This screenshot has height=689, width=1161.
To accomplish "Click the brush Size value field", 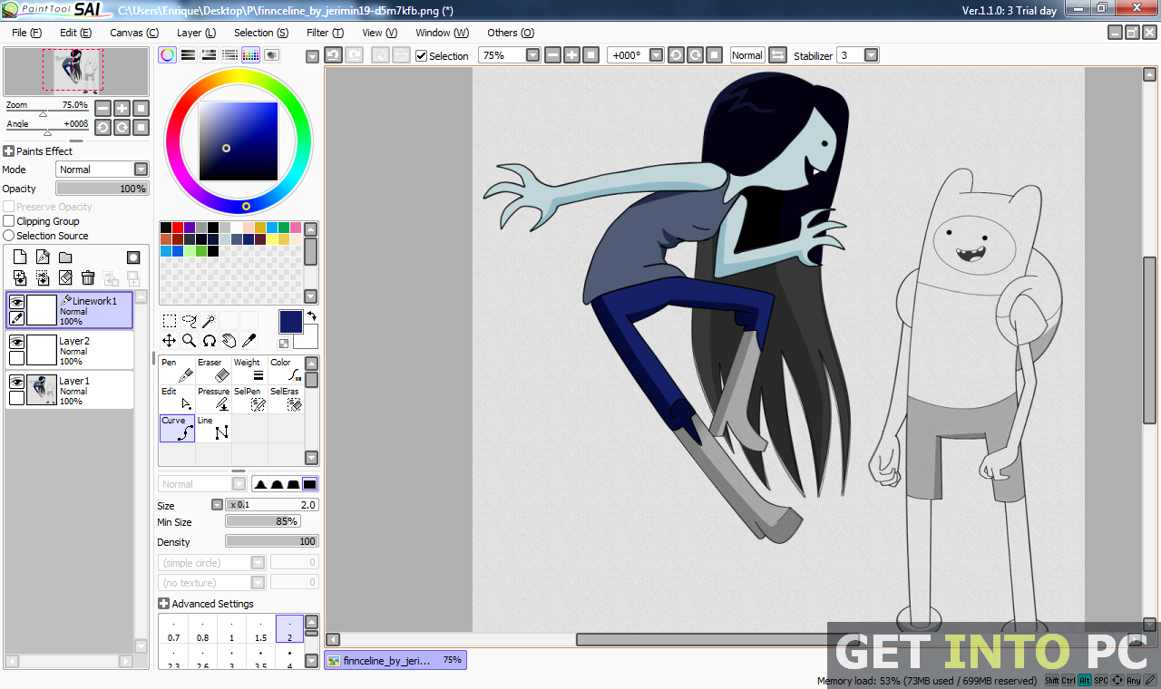I will click(x=272, y=505).
